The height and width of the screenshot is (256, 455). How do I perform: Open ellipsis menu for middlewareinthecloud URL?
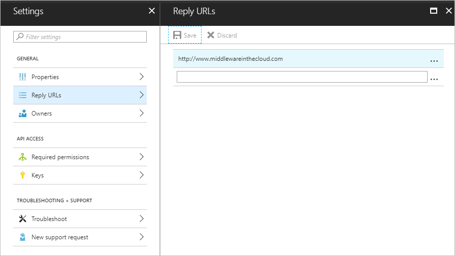pyautogui.click(x=434, y=60)
